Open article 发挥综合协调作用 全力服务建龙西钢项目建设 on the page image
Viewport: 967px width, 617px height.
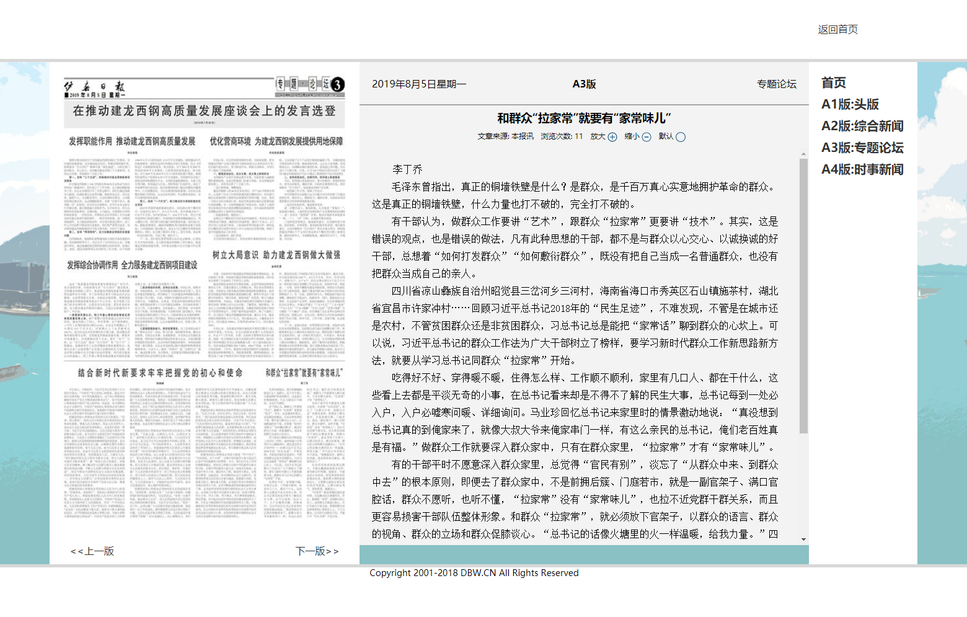[132, 265]
